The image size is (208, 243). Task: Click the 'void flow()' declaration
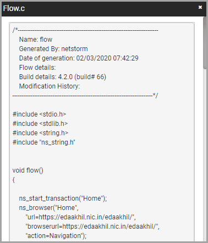(x=28, y=170)
